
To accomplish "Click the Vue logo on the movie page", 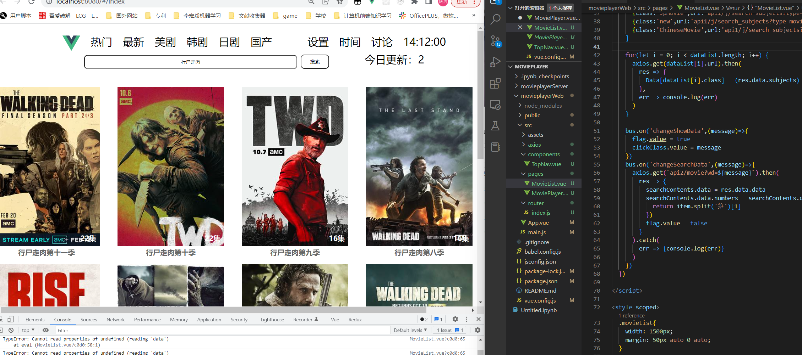I will (x=71, y=43).
